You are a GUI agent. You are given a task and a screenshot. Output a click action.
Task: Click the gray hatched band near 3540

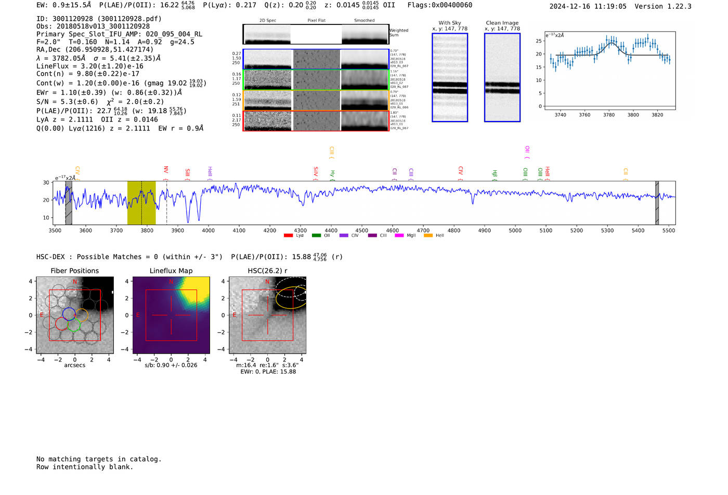click(69, 203)
